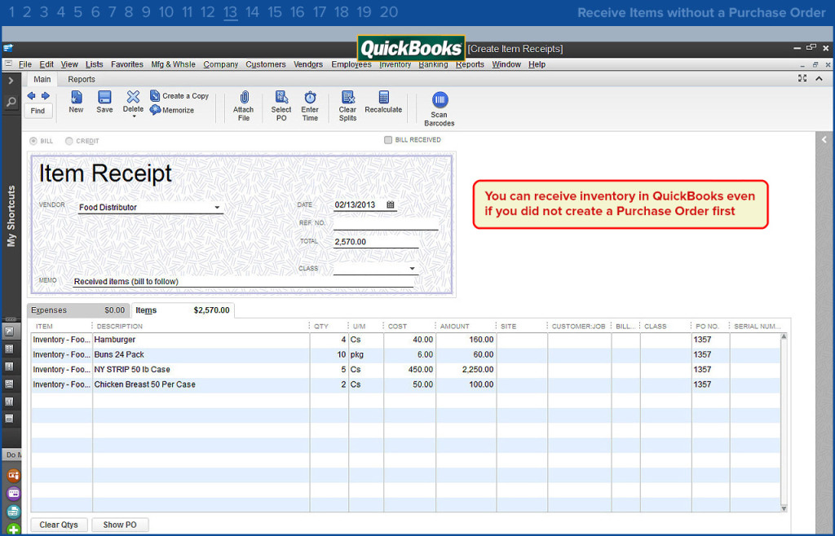Memorize this transaction
Viewport: 835px width, 536px height.
[172, 110]
